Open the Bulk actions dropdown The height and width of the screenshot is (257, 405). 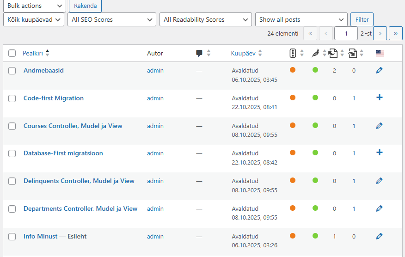(34, 6)
